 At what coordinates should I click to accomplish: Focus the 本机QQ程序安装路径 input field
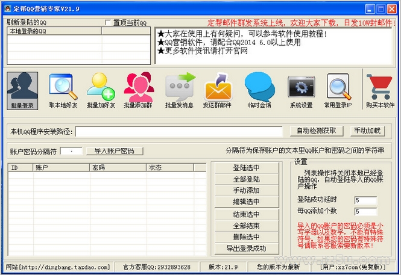coord(179,132)
